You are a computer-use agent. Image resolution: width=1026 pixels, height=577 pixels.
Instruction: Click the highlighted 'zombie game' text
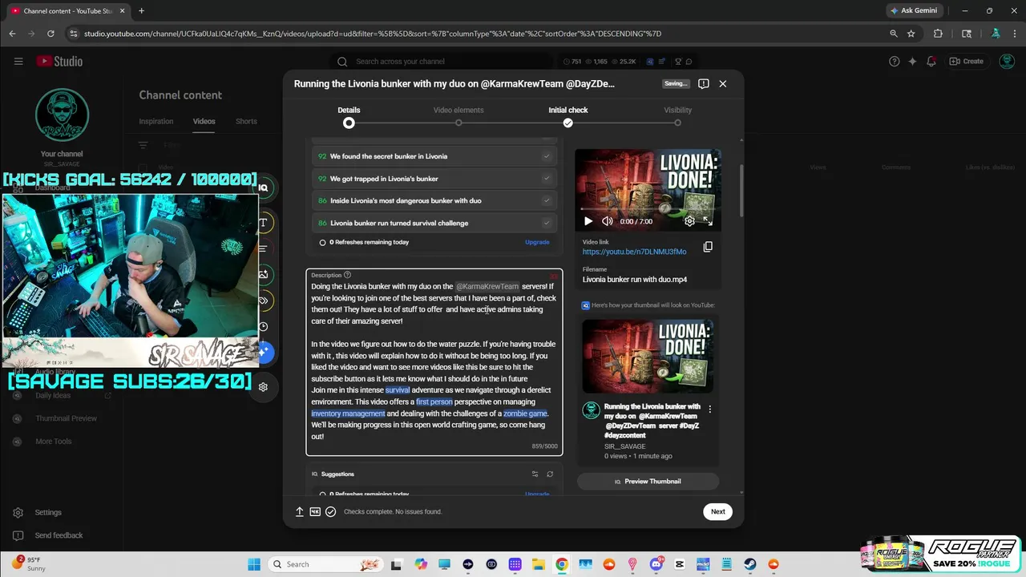click(526, 414)
